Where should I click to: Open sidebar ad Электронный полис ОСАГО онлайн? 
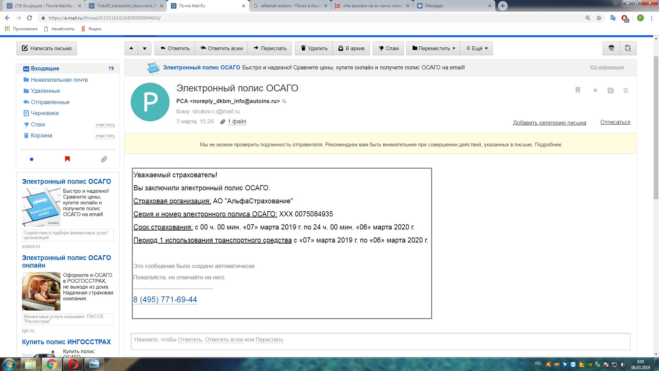point(67,261)
